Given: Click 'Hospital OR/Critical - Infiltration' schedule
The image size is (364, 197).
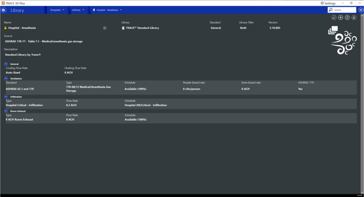Looking at the screenshot, I should [146, 105].
